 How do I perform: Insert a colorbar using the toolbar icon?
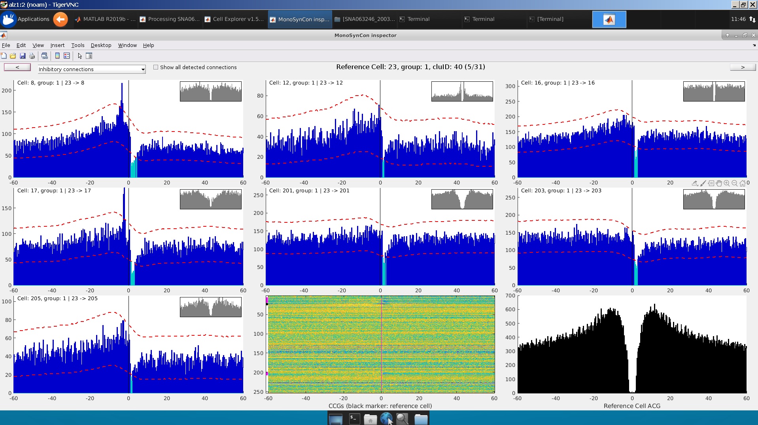click(x=58, y=56)
